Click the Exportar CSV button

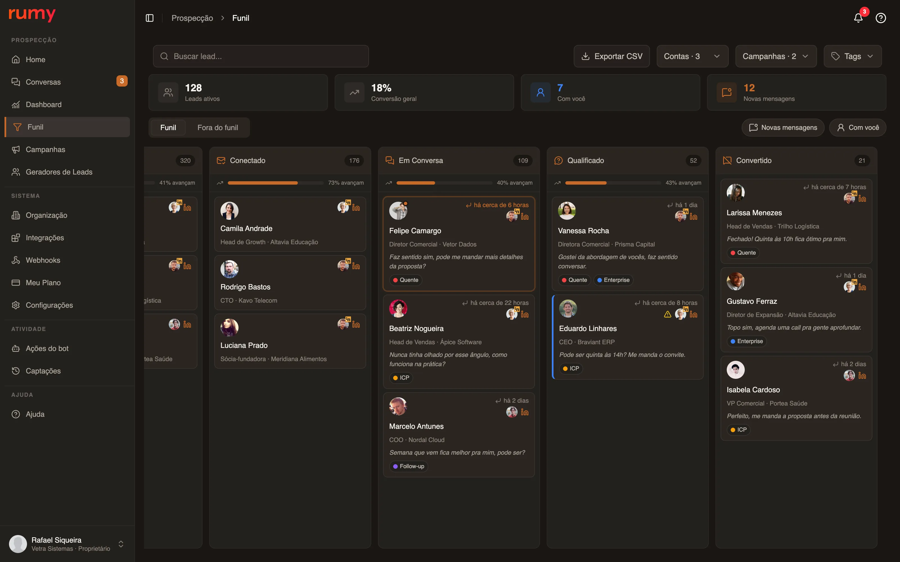point(612,56)
